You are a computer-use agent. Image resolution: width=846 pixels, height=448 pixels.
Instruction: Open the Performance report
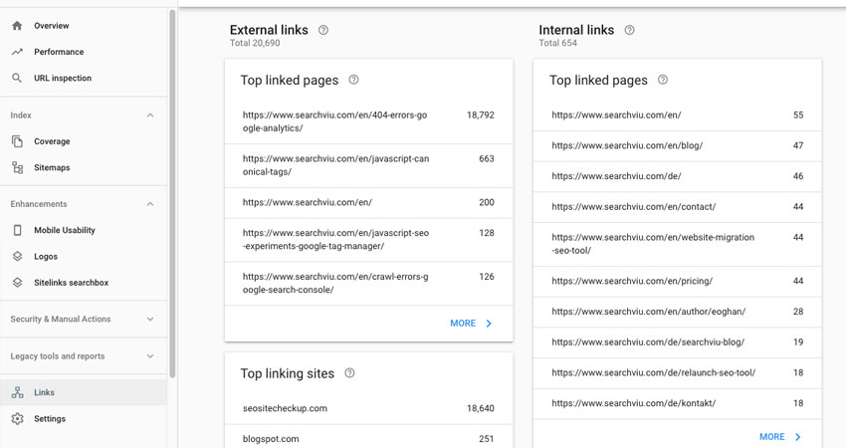click(84, 52)
